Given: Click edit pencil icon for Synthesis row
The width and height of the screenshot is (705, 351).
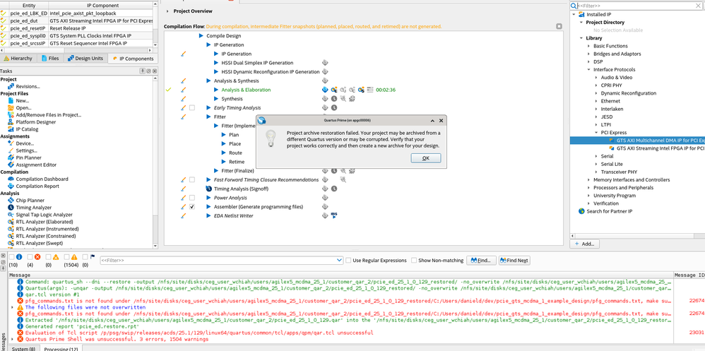Looking at the screenshot, I should [183, 99].
